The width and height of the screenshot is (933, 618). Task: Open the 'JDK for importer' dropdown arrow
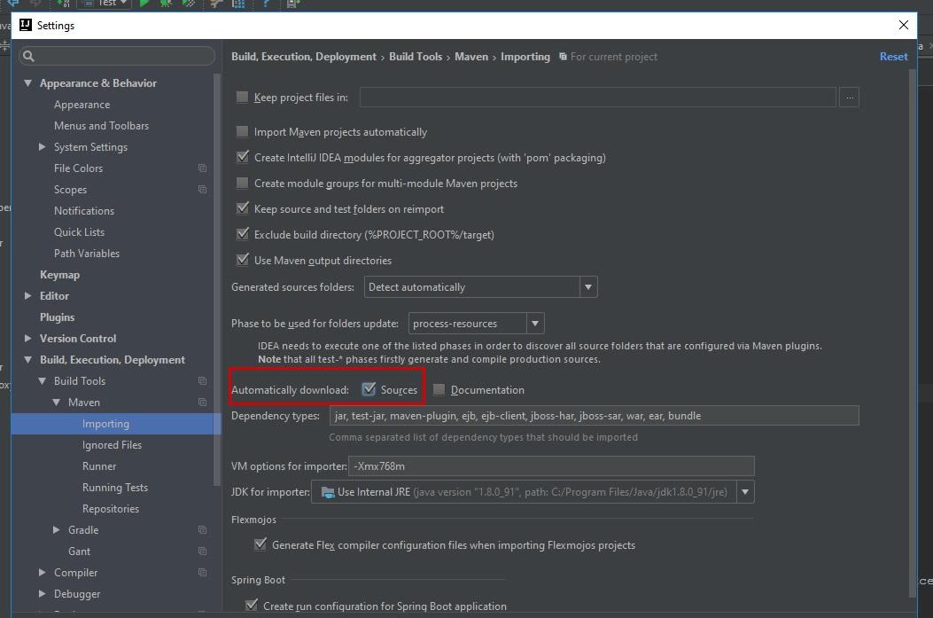coord(745,492)
